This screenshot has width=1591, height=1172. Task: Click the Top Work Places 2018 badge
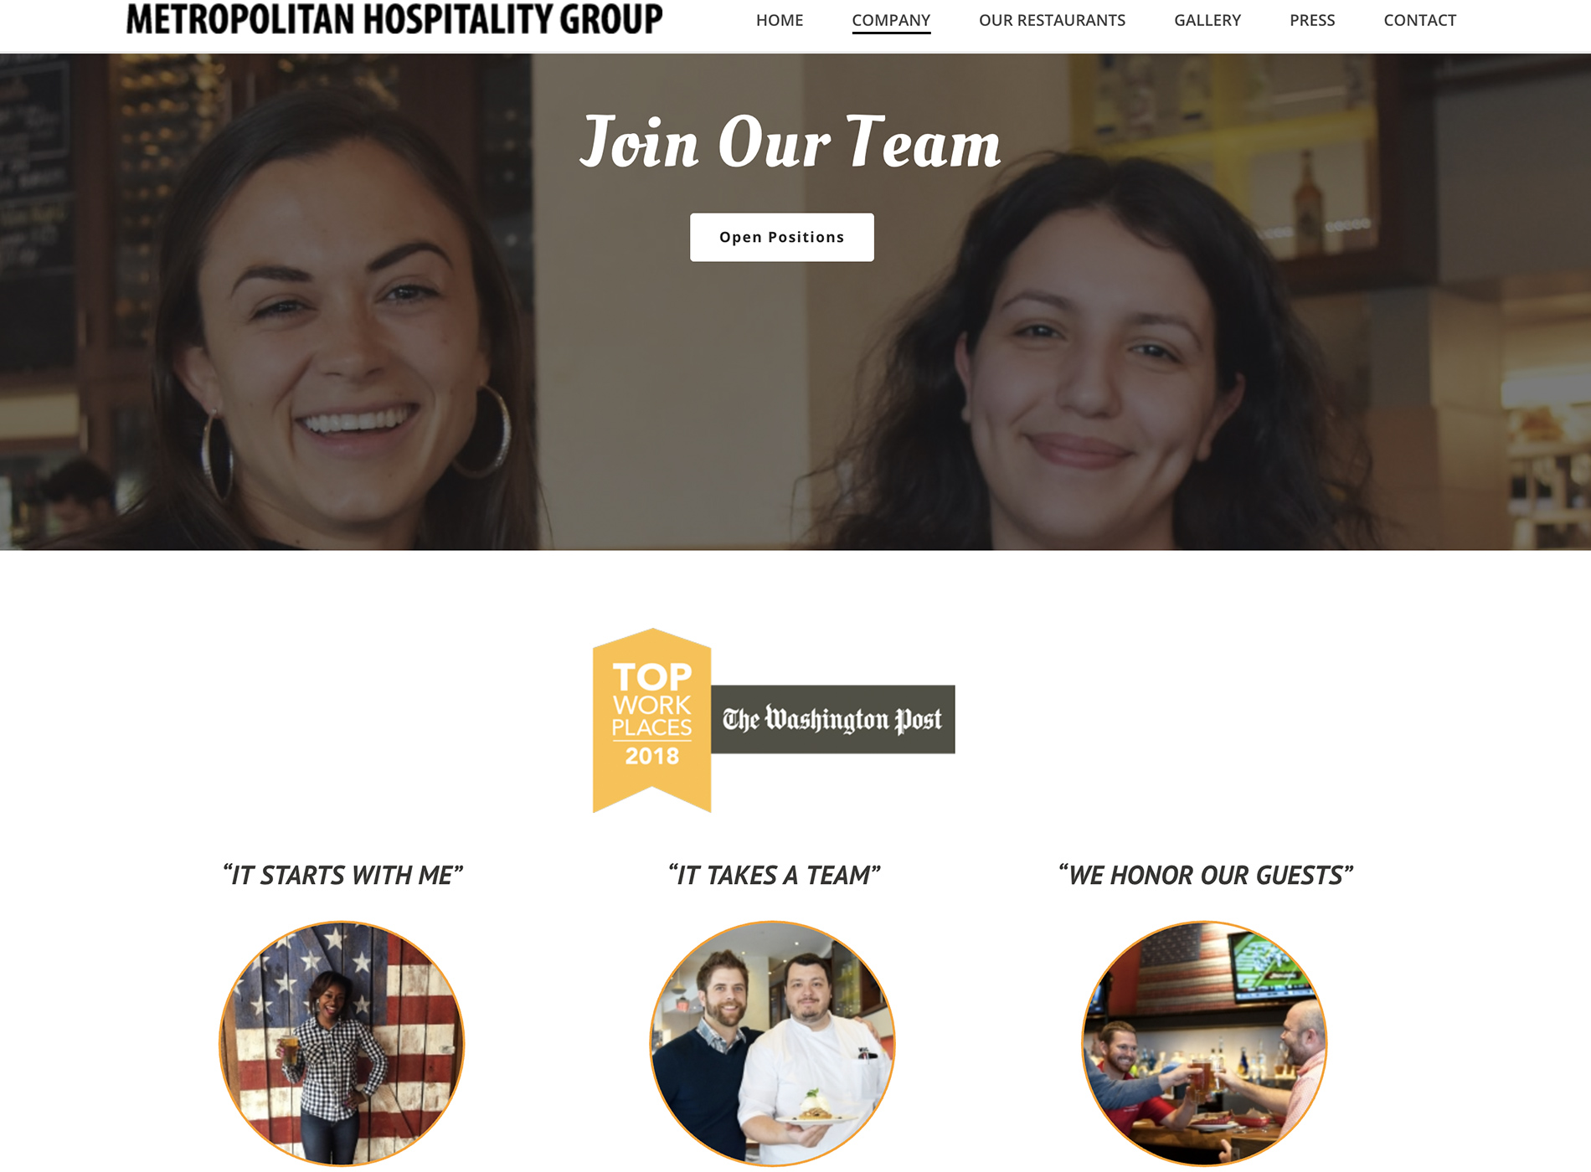tap(651, 720)
